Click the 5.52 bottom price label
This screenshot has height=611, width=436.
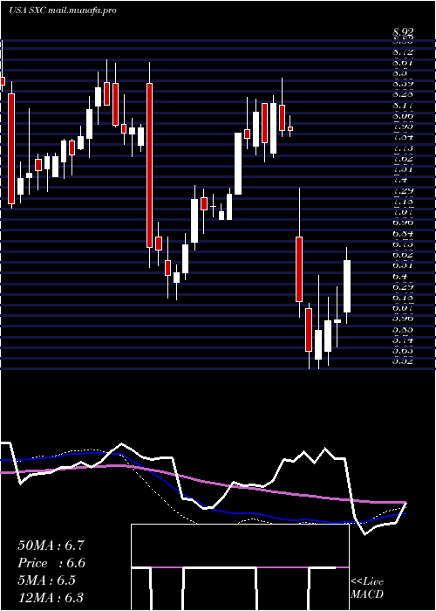pos(403,360)
